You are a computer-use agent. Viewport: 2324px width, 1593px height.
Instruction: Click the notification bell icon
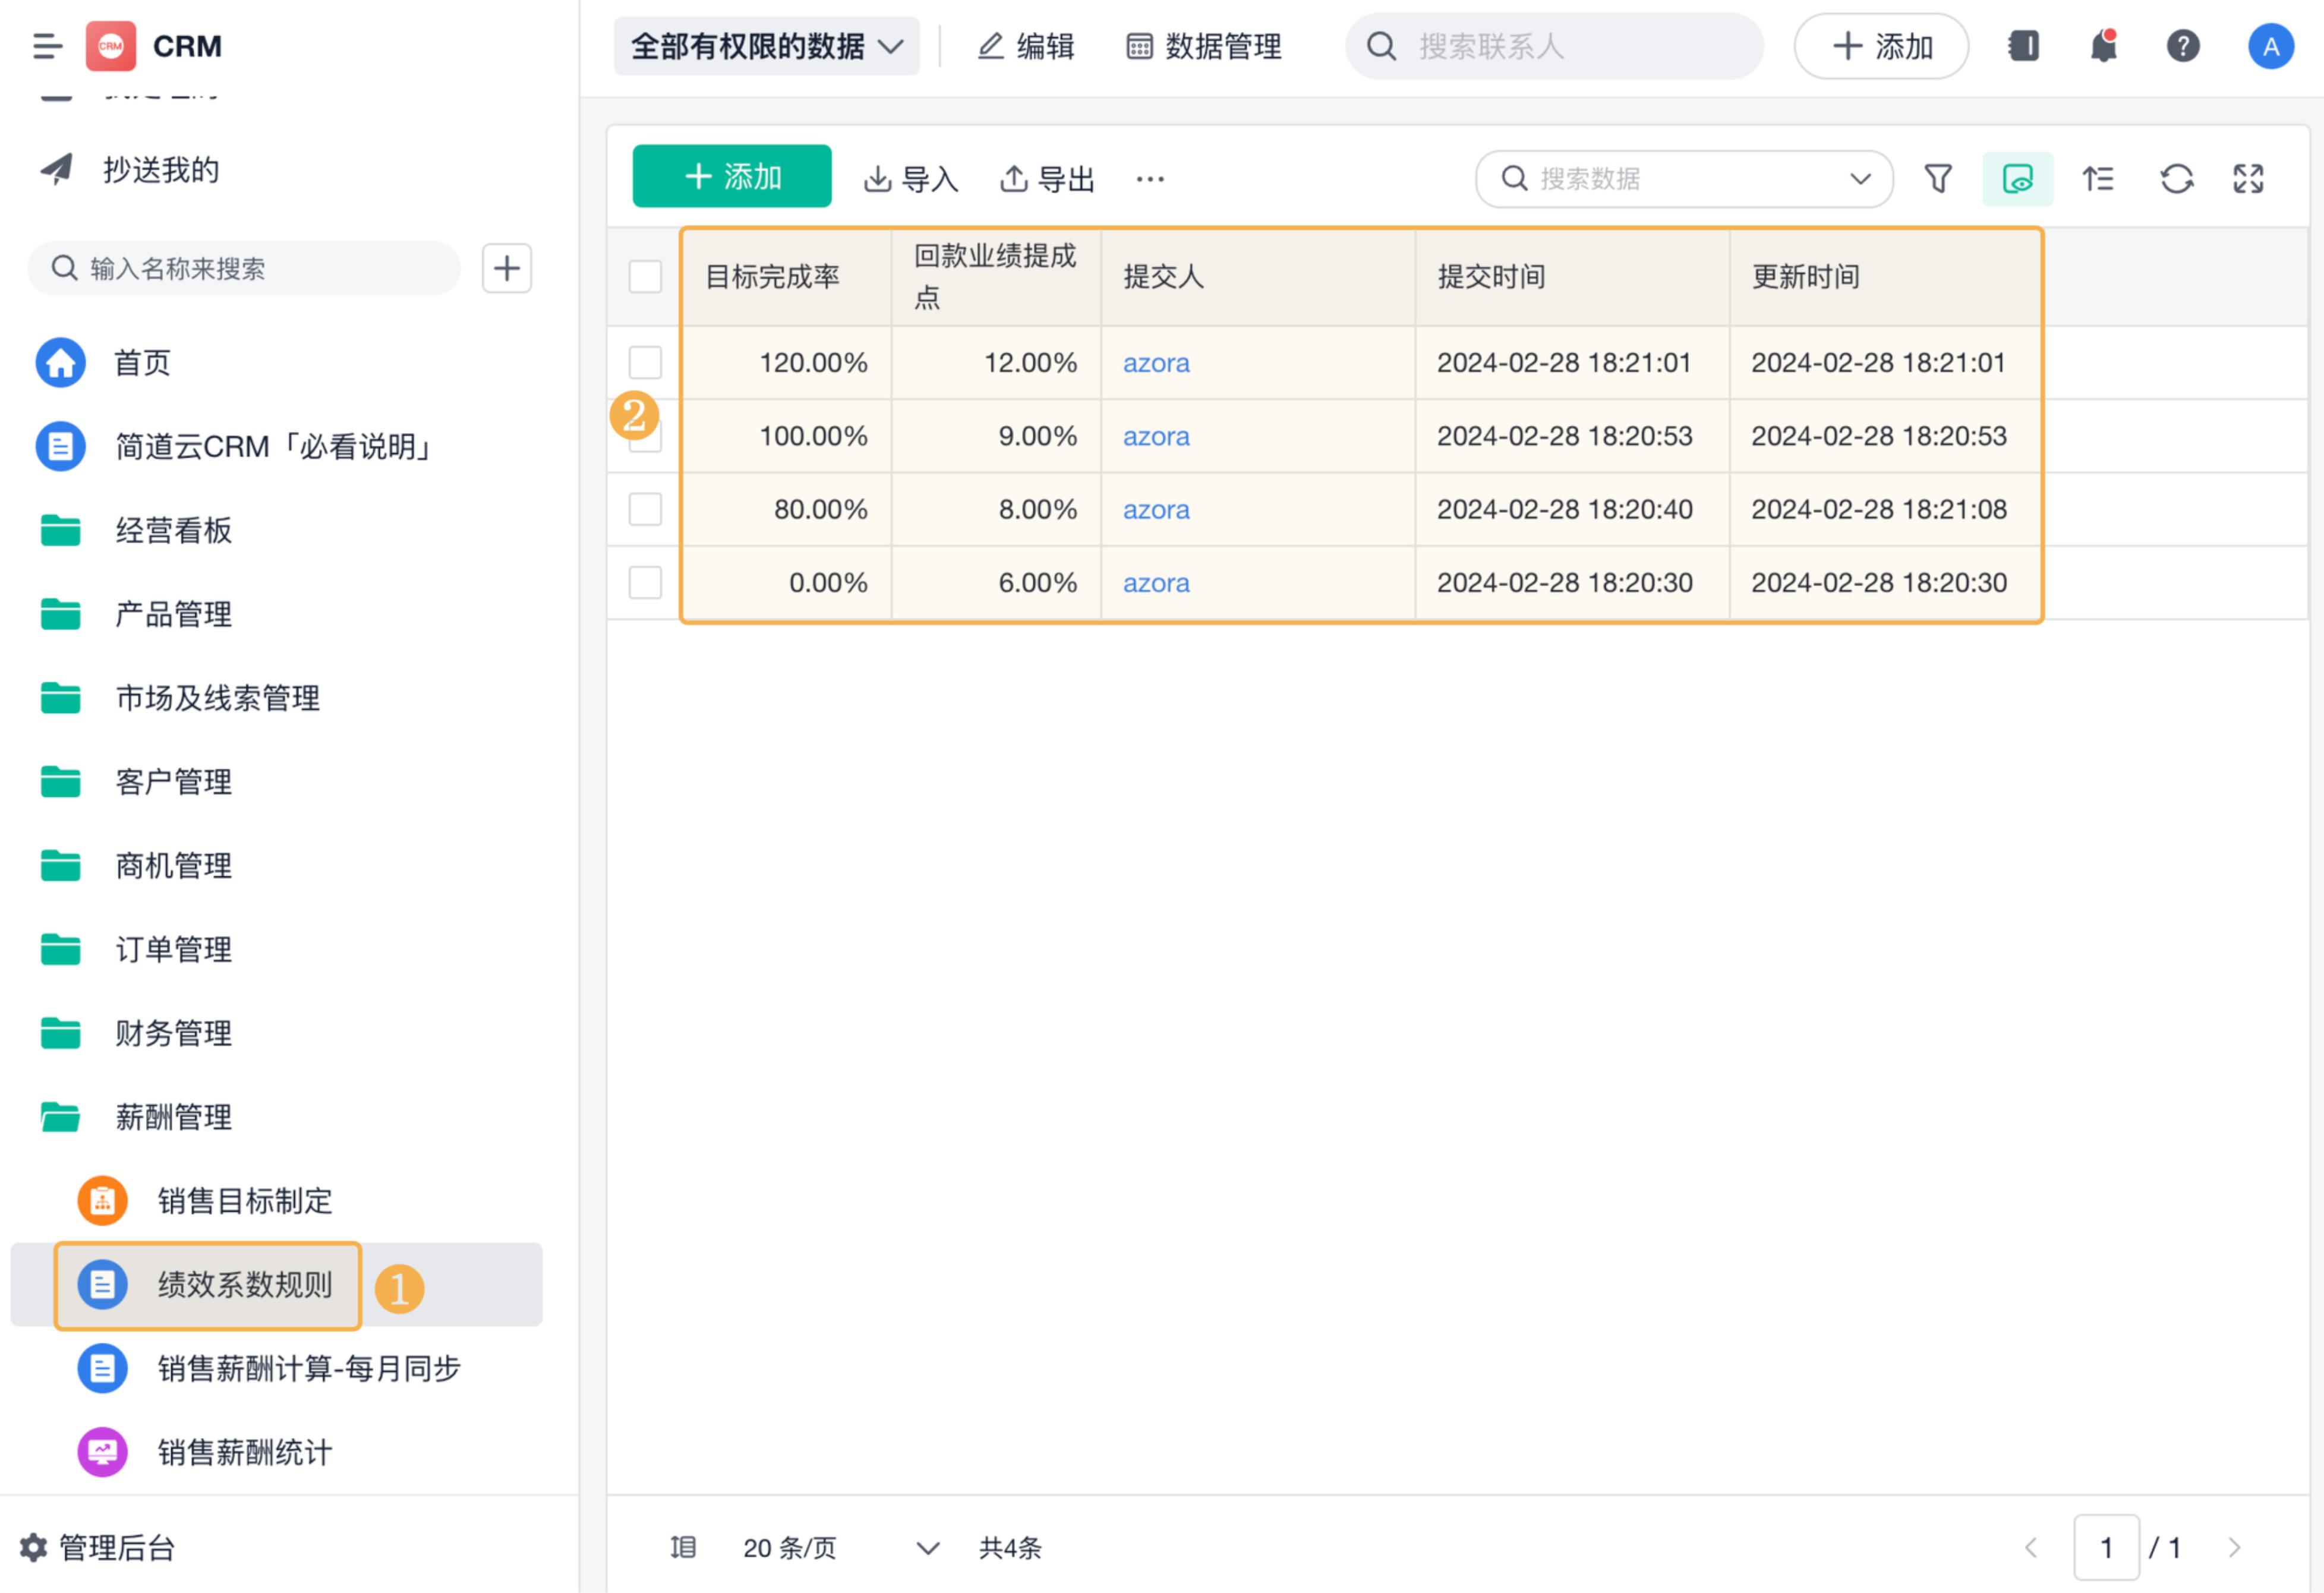[x=2103, y=46]
